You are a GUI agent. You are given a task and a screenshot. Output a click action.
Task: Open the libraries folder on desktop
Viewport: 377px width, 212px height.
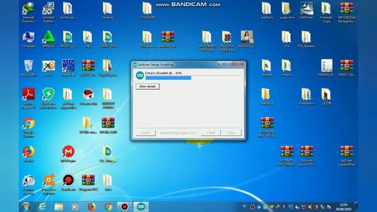click(108, 11)
